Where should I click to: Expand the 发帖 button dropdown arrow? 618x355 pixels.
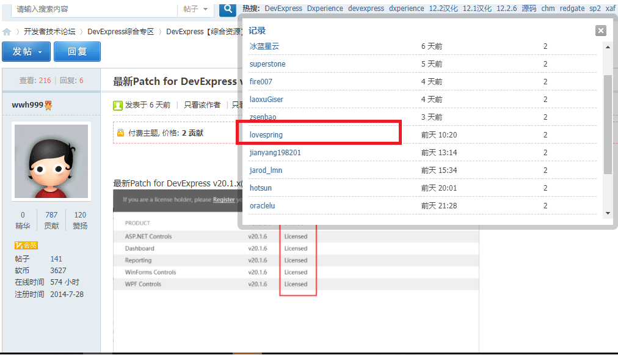(40, 52)
